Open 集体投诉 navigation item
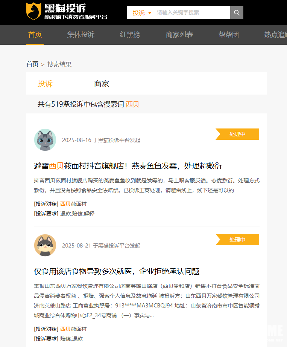The image size is (287, 347). (81, 35)
